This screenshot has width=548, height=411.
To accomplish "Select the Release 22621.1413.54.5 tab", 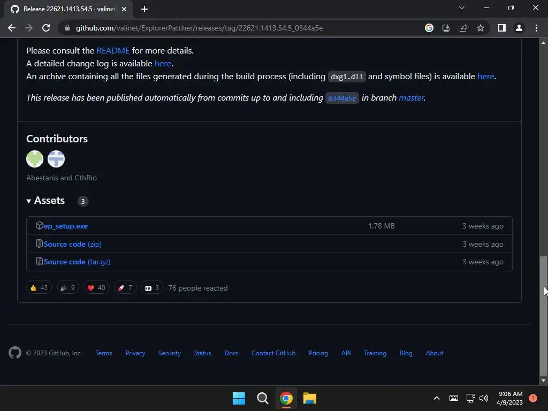I will (68, 9).
